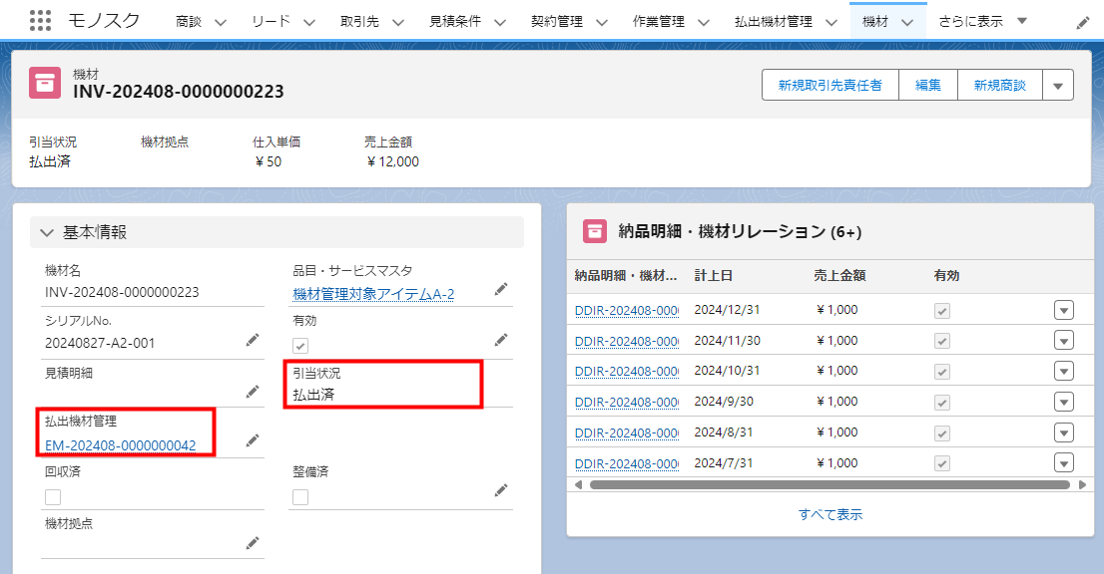Open the actions dropdown next to 新規商談
This screenshot has height=574, width=1104.
(x=1058, y=86)
